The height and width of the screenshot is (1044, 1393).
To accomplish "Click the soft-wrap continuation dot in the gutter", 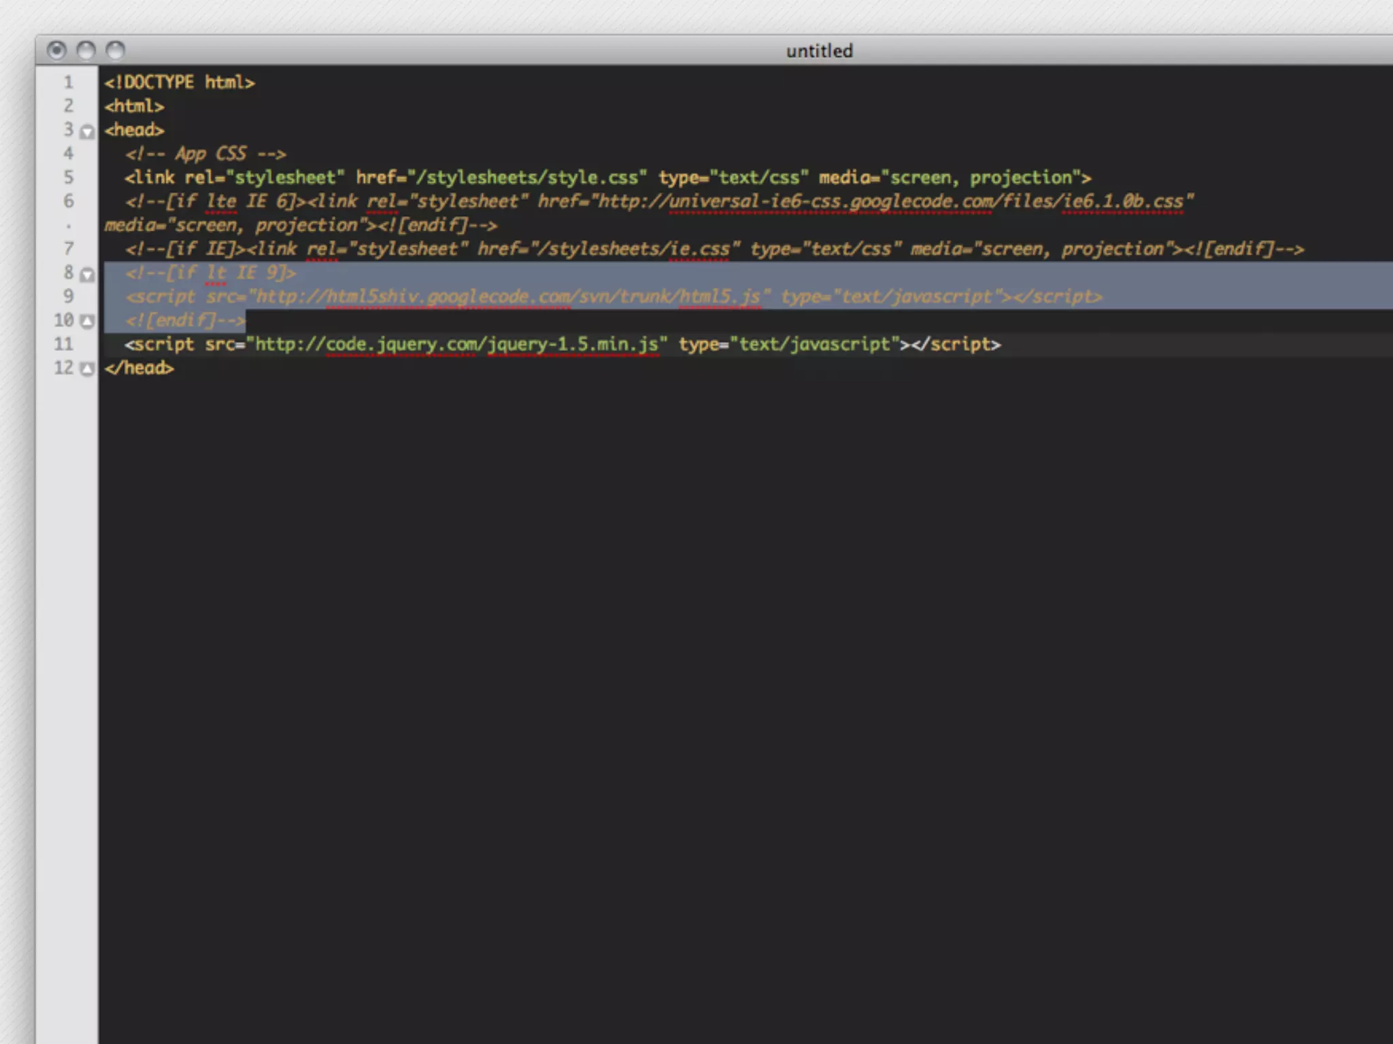I will click(69, 226).
